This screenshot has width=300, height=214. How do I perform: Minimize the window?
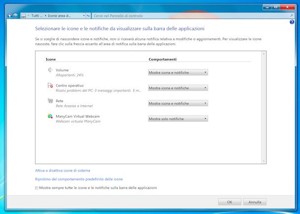(x=267, y=7)
